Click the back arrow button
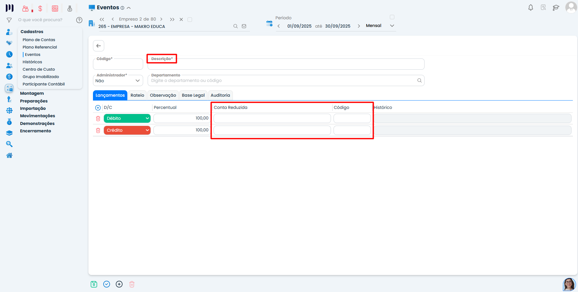Screen dimensions: 578x292 99,46
